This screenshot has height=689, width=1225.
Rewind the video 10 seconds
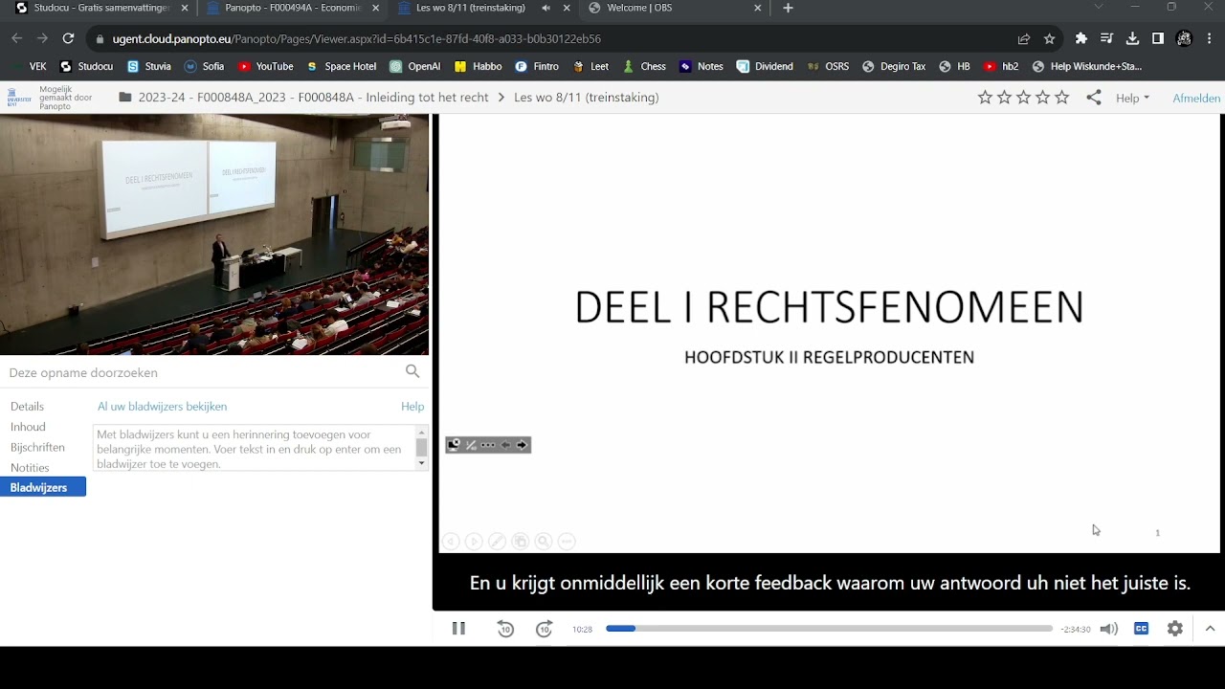click(505, 629)
